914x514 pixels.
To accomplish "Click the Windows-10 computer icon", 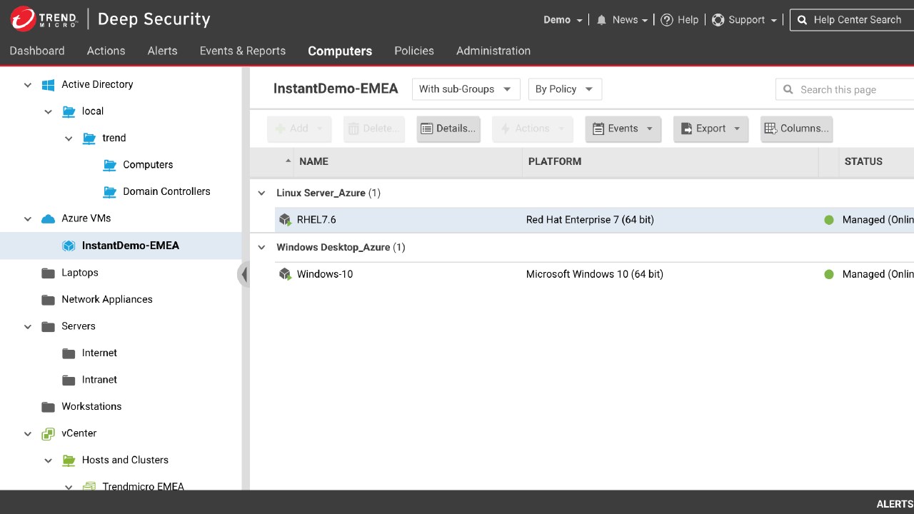I will tap(286, 274).
